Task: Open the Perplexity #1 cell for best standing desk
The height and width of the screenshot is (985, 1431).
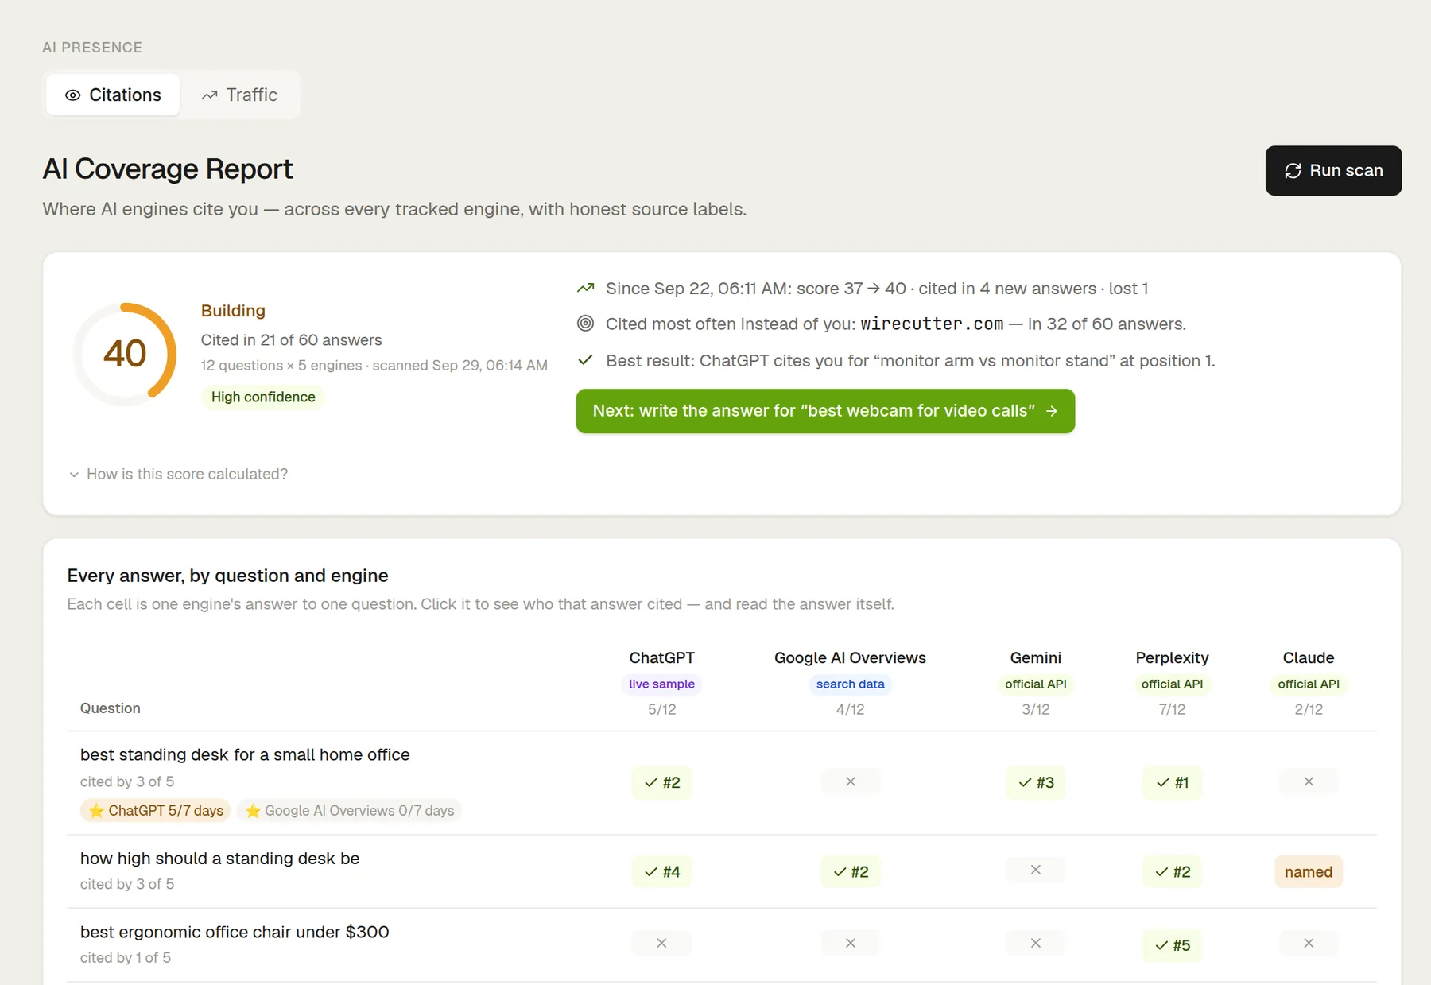Action: pyautogui.click(x=1172, y=782)
